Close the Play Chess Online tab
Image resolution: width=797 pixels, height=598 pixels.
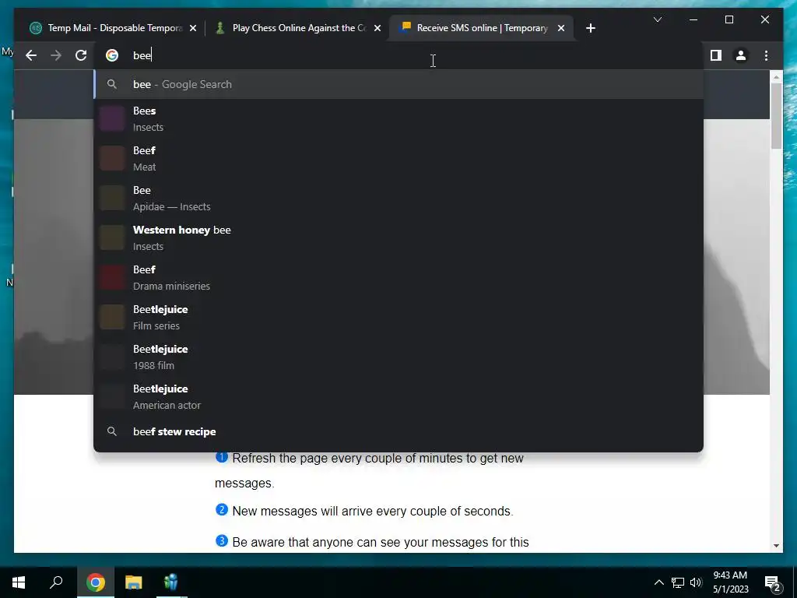tap(377, 28)
